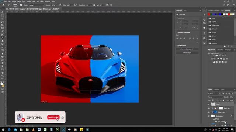Delete layer with trash icon
This screenshot has height=132, width=236.
click(232, 125)
